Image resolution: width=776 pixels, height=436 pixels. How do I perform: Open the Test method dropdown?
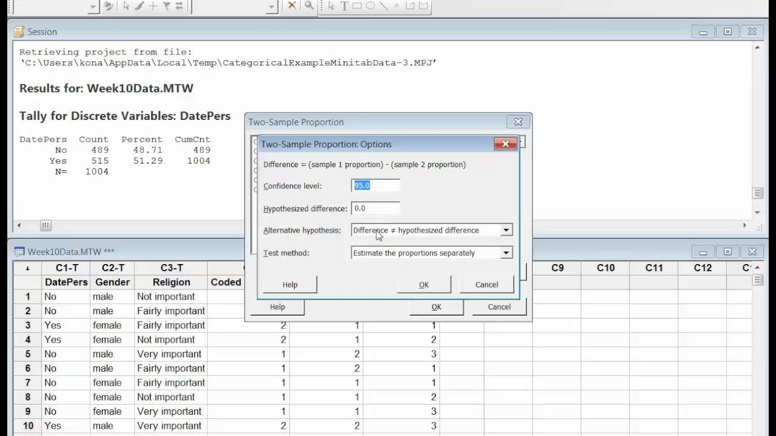pyautogui.click(x=506, y=253)
